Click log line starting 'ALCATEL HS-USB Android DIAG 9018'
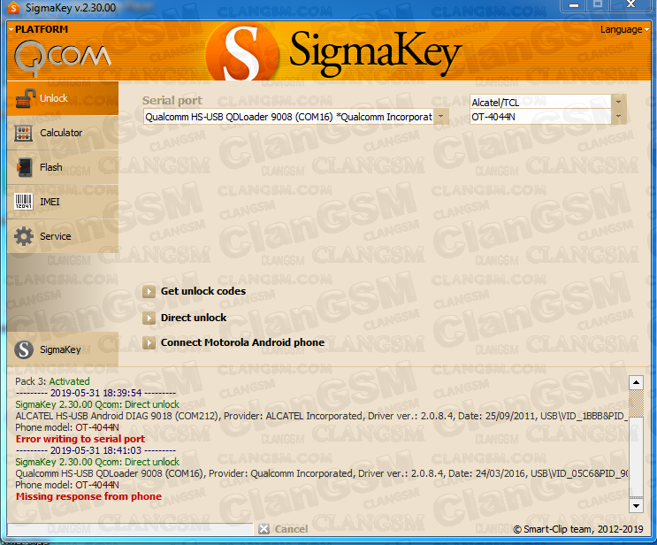 321,416
